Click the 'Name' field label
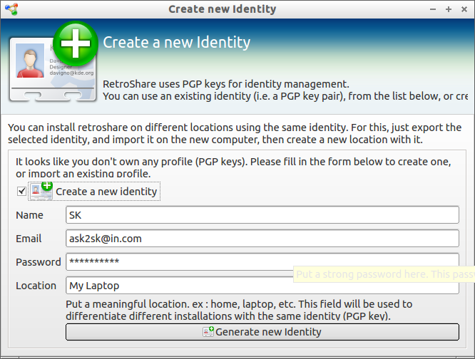475x359 pixels. [29, 215]
